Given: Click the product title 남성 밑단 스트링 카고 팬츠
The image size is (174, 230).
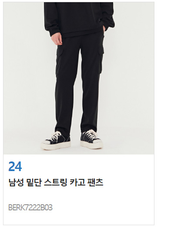Looking at the screenshot, I should [x=56, y=182].
